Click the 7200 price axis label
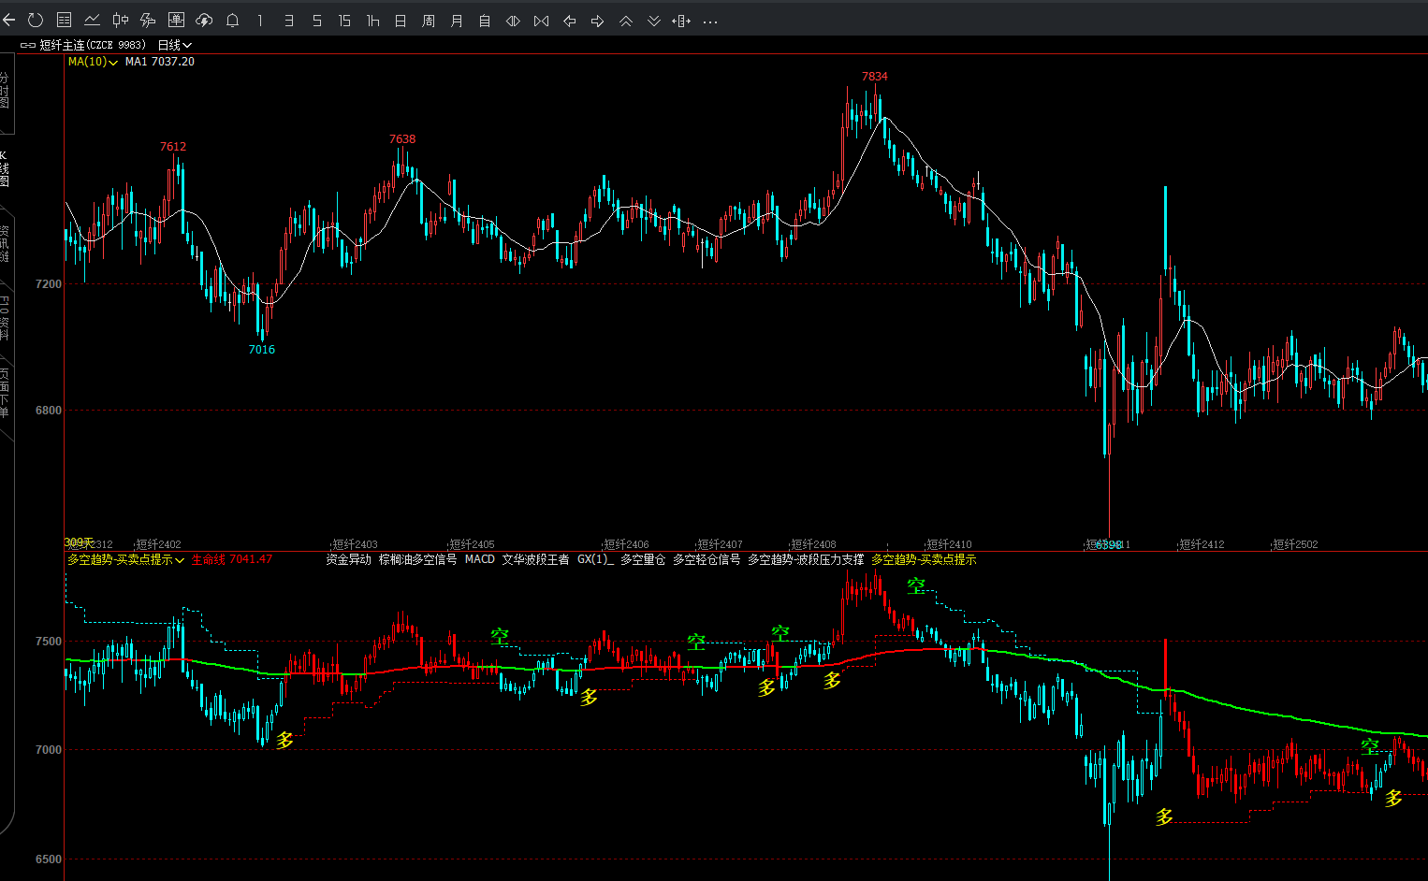Viewport: 1428px width, 881px height. (x=49, y=284)
